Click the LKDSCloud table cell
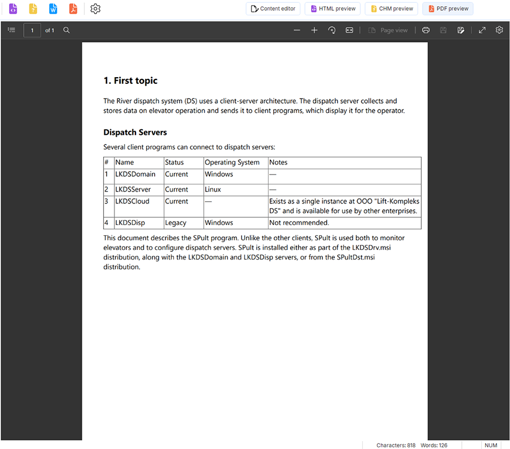Screen dimensions: 510x449 pyautogui.click(x=139, y=206)
